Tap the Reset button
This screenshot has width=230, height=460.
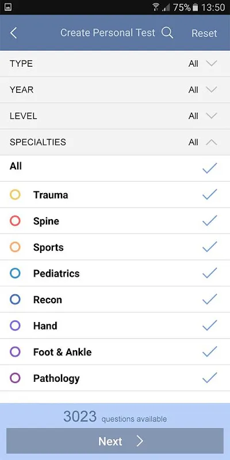[x=205, y=33]
